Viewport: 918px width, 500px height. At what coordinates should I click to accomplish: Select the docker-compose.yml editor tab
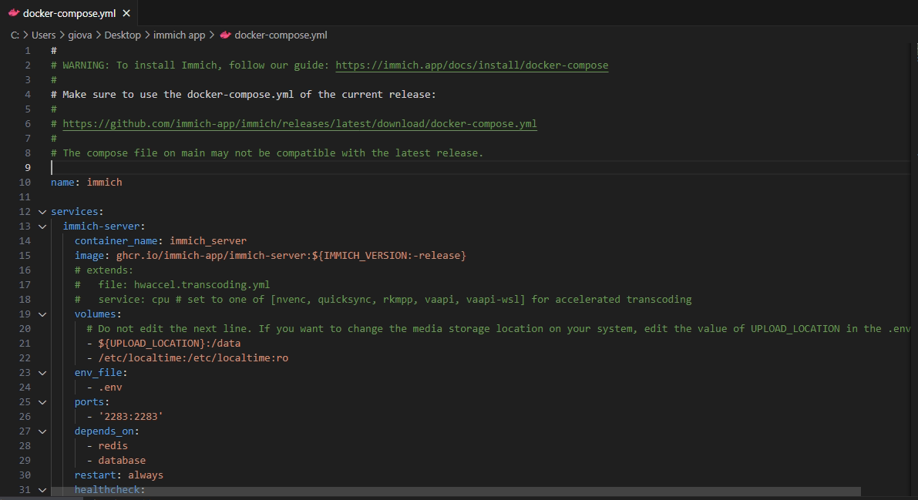(69, 13)
